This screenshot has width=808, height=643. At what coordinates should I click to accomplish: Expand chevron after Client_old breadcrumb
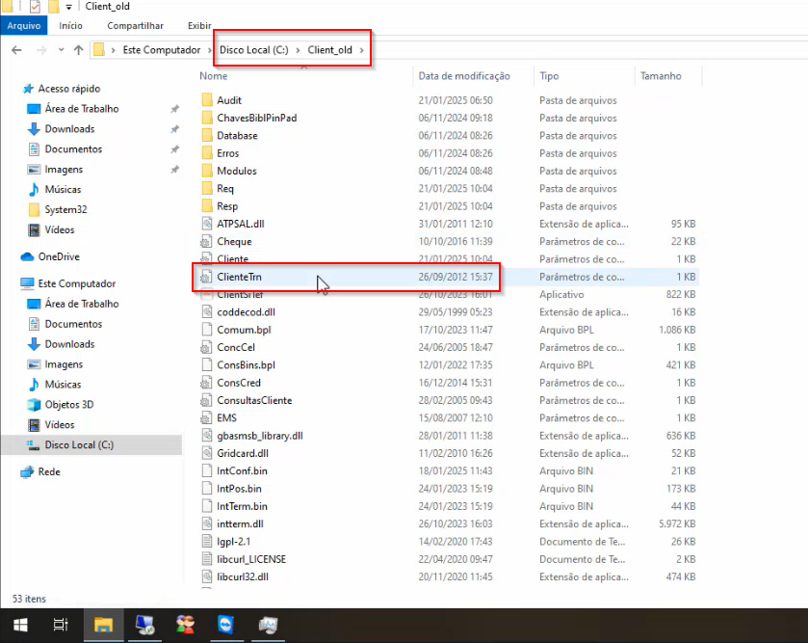362,50
